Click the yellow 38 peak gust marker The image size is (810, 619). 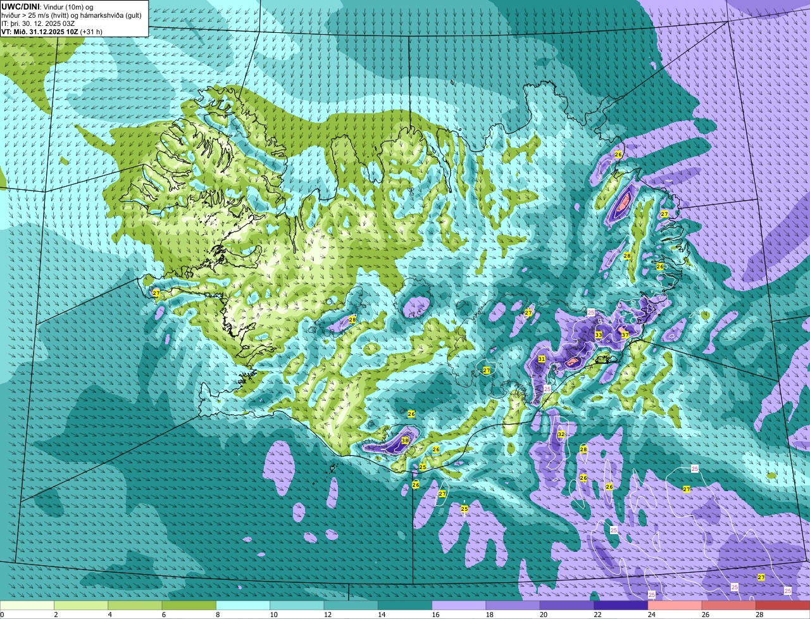pyautogui.click(x=405, y=440)
